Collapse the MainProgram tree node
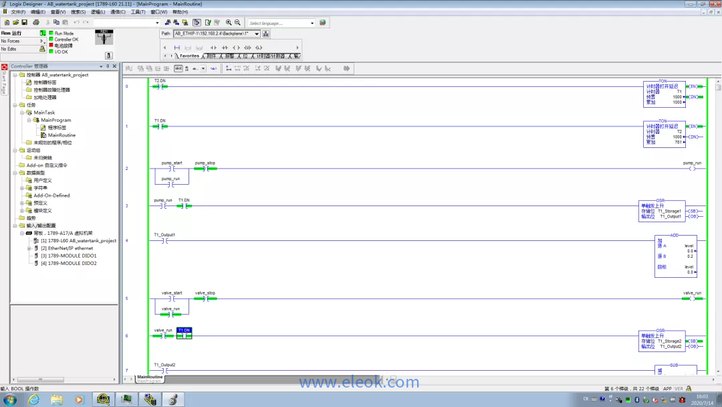 point(29,120)
